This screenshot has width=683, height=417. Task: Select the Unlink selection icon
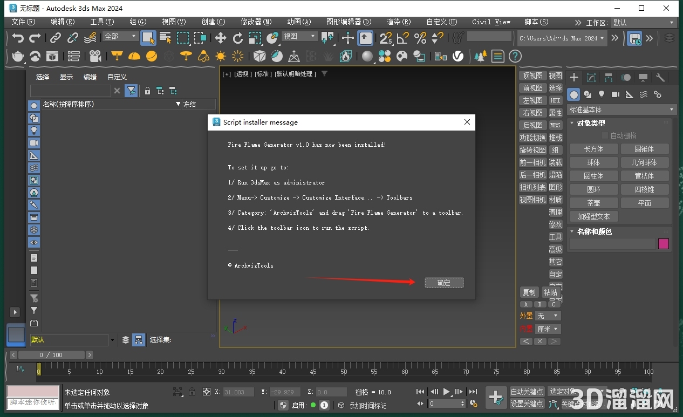tap(73, 38)
